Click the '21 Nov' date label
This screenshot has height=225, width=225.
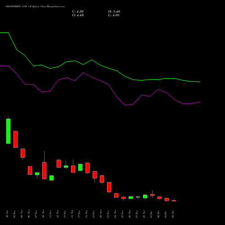coord(108,214)
